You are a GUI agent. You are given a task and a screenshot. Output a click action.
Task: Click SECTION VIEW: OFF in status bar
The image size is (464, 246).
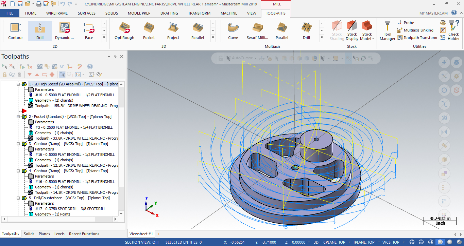click(x=142, y=242)
